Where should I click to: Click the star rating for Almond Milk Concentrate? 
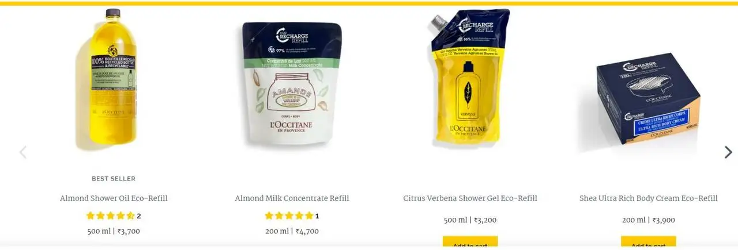(x=289, y=216)
